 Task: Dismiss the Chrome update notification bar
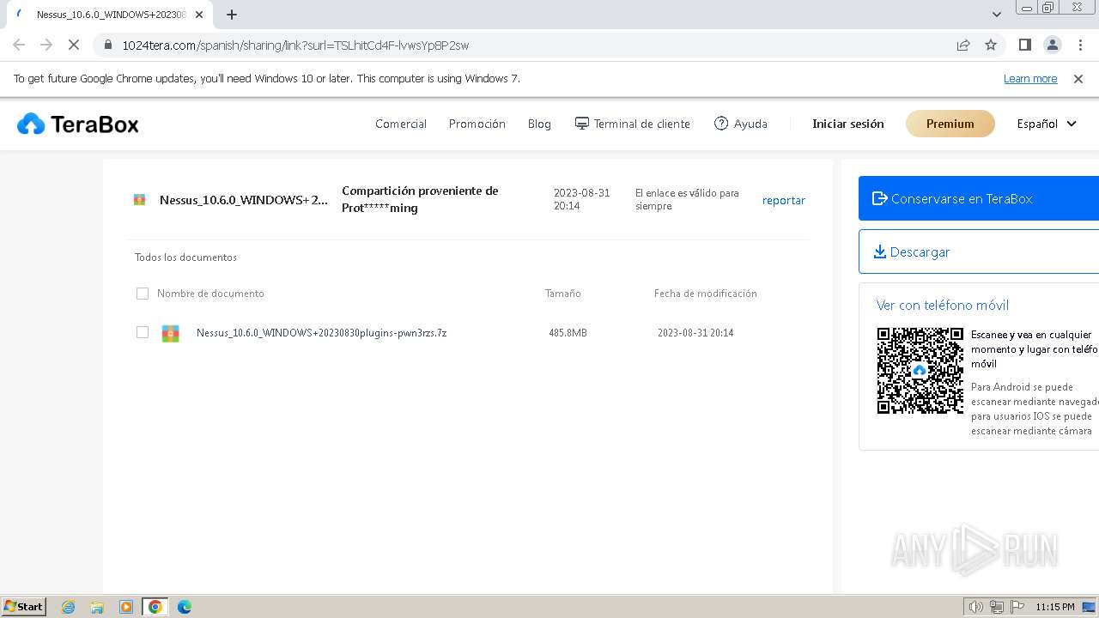1078,79
